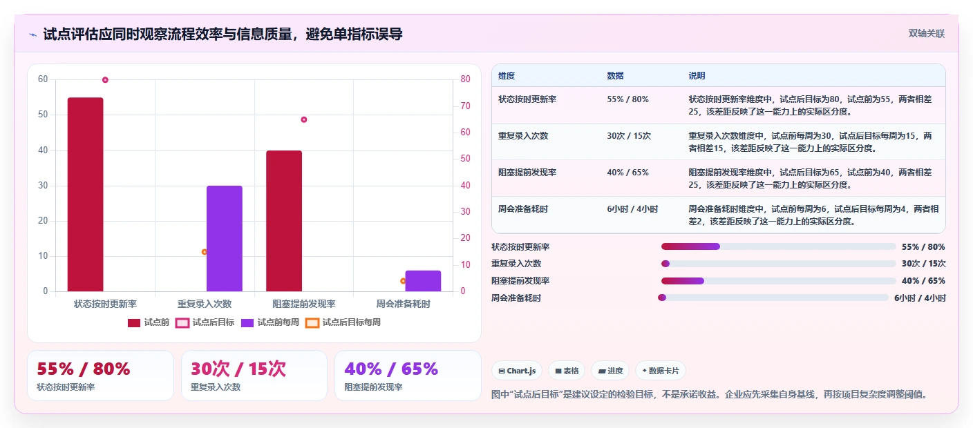Select the purple bar for 周会准备耗时
Screen dimensions: 973x428
(x=423, y=281)
